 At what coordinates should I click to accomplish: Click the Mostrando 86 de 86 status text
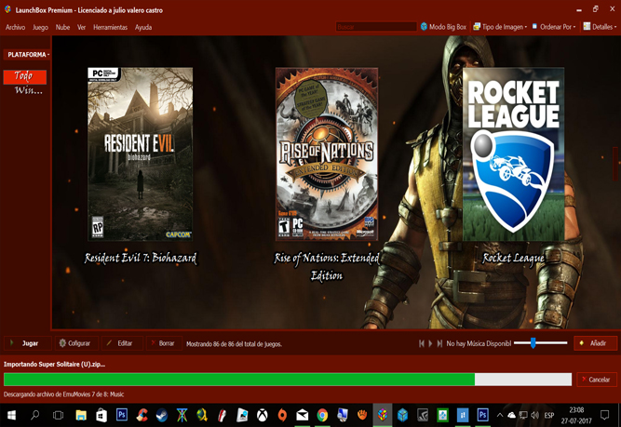234,344
